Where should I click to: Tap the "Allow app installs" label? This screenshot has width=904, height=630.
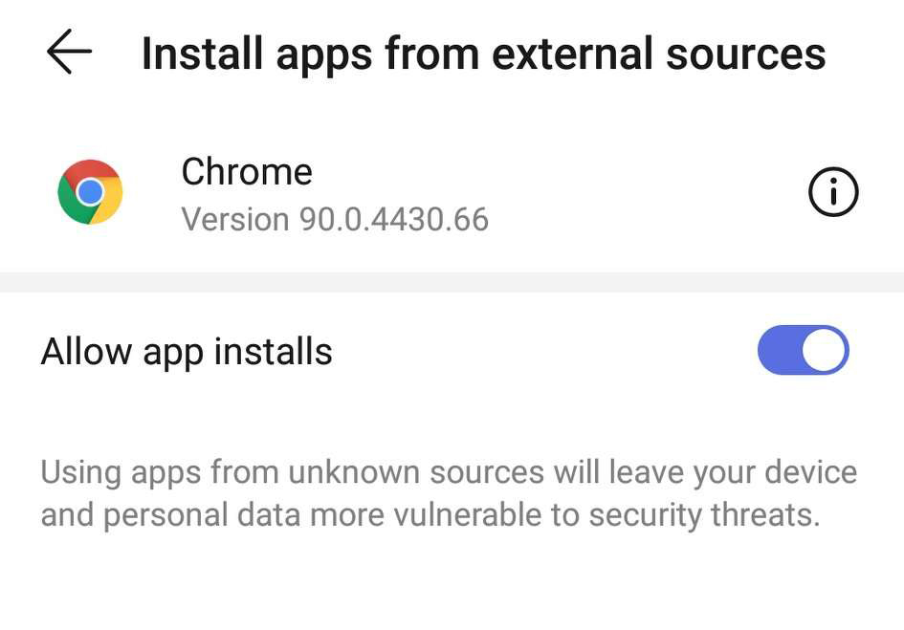click(x=187, y=352)
